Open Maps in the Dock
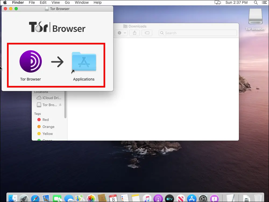The height and width of the screenshot is (202, 269). 80,199
